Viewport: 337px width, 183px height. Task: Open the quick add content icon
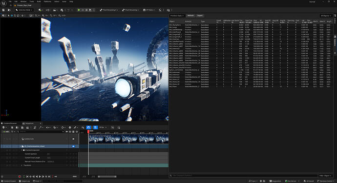40,10
